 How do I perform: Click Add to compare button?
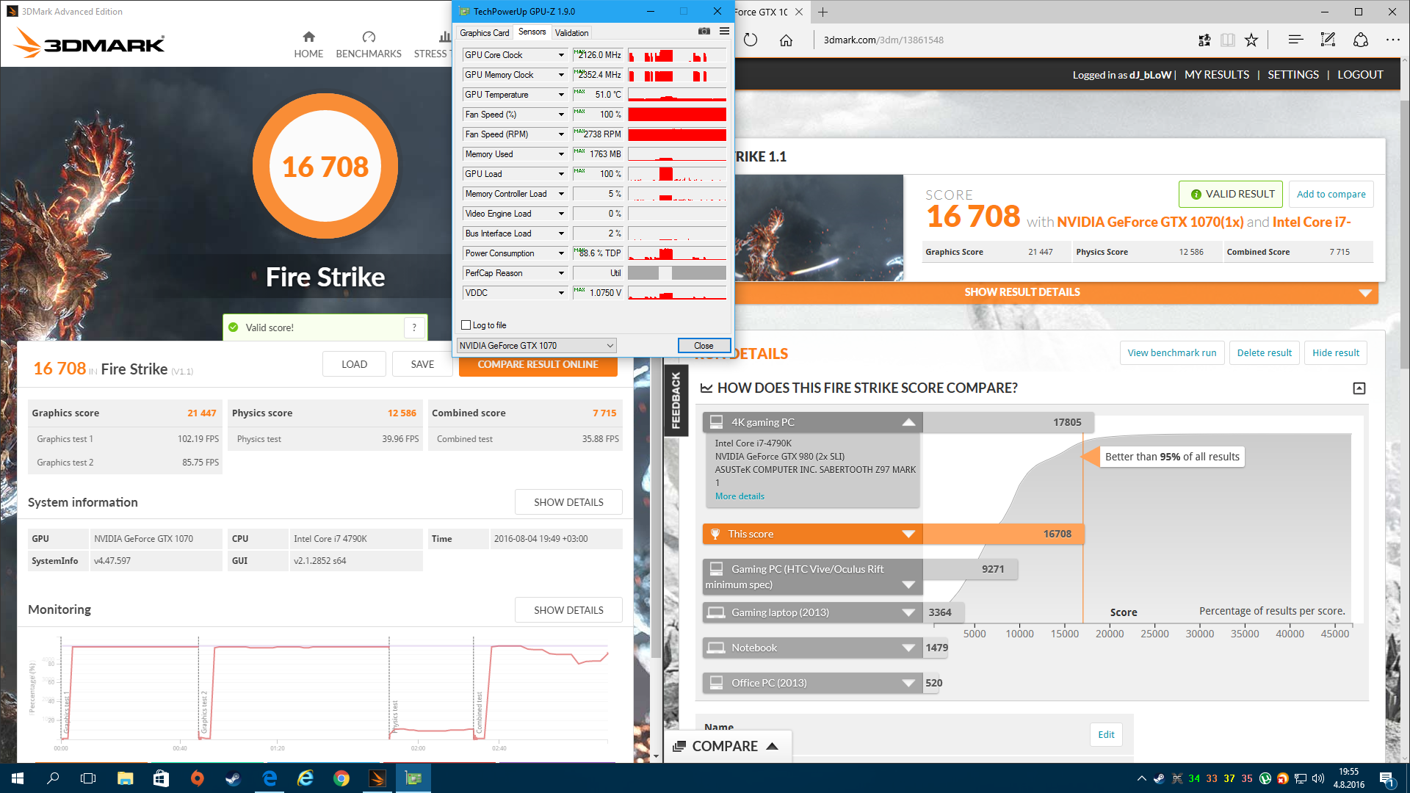[x=1331, y=195]
